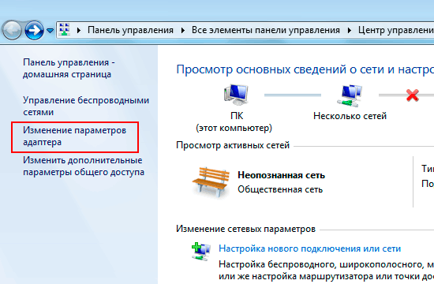This screenshot has width=434, height=284.
Task: Click the ПК (этот компьютер) computer icon
Action: click(236, 95)
